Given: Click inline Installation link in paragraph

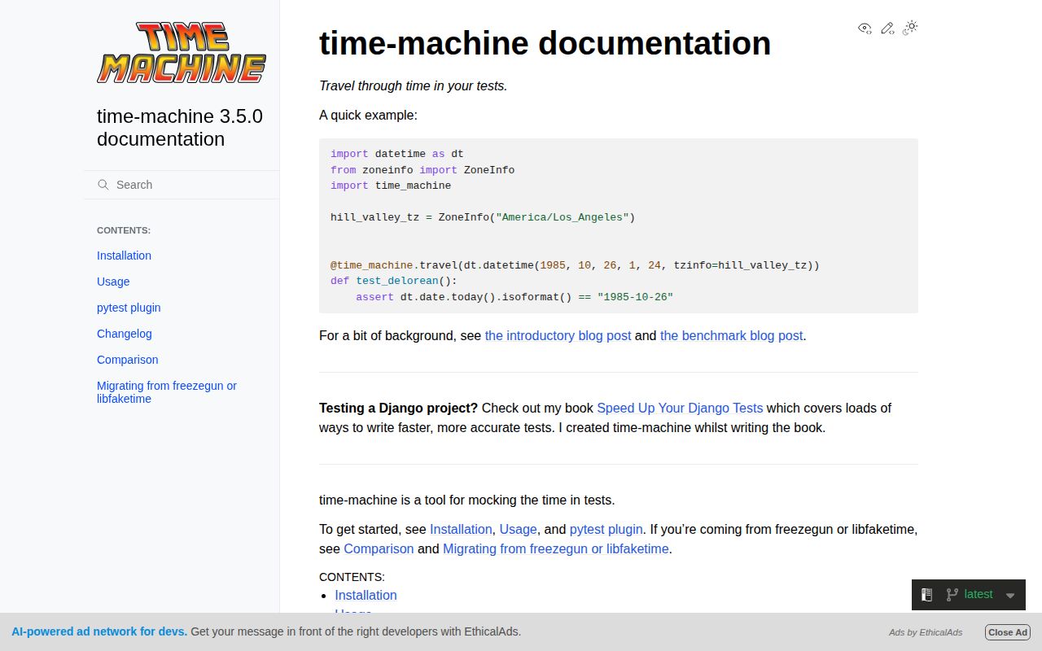Looking at the screenshot, I should (461, 529).
